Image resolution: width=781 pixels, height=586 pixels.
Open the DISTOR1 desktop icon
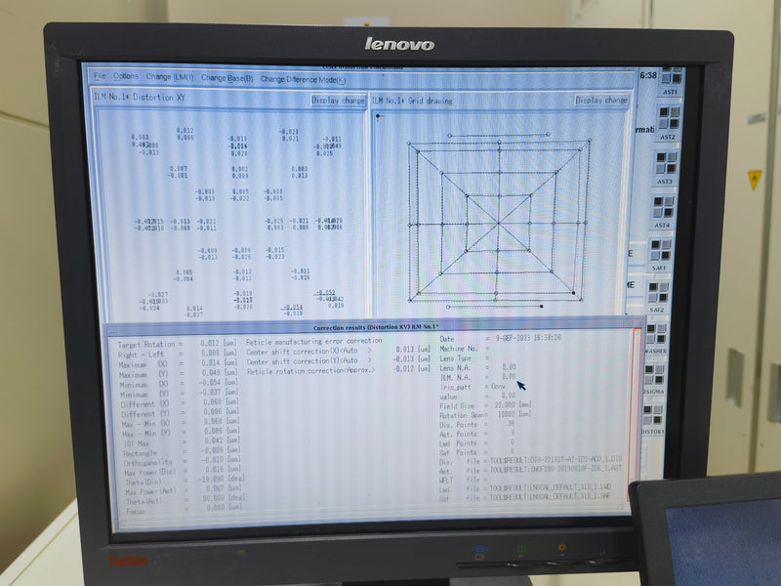pos(652,419)
